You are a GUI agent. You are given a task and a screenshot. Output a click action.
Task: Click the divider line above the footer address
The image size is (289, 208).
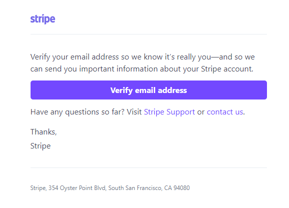(149, 167)
